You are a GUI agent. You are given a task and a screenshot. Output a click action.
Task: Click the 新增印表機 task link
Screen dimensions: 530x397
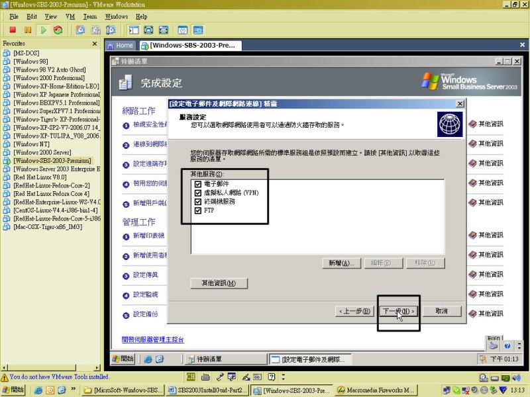click(148, 236)
